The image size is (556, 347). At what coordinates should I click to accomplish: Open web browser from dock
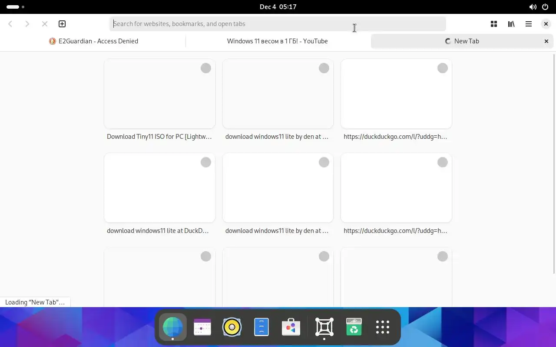(173, 327)
